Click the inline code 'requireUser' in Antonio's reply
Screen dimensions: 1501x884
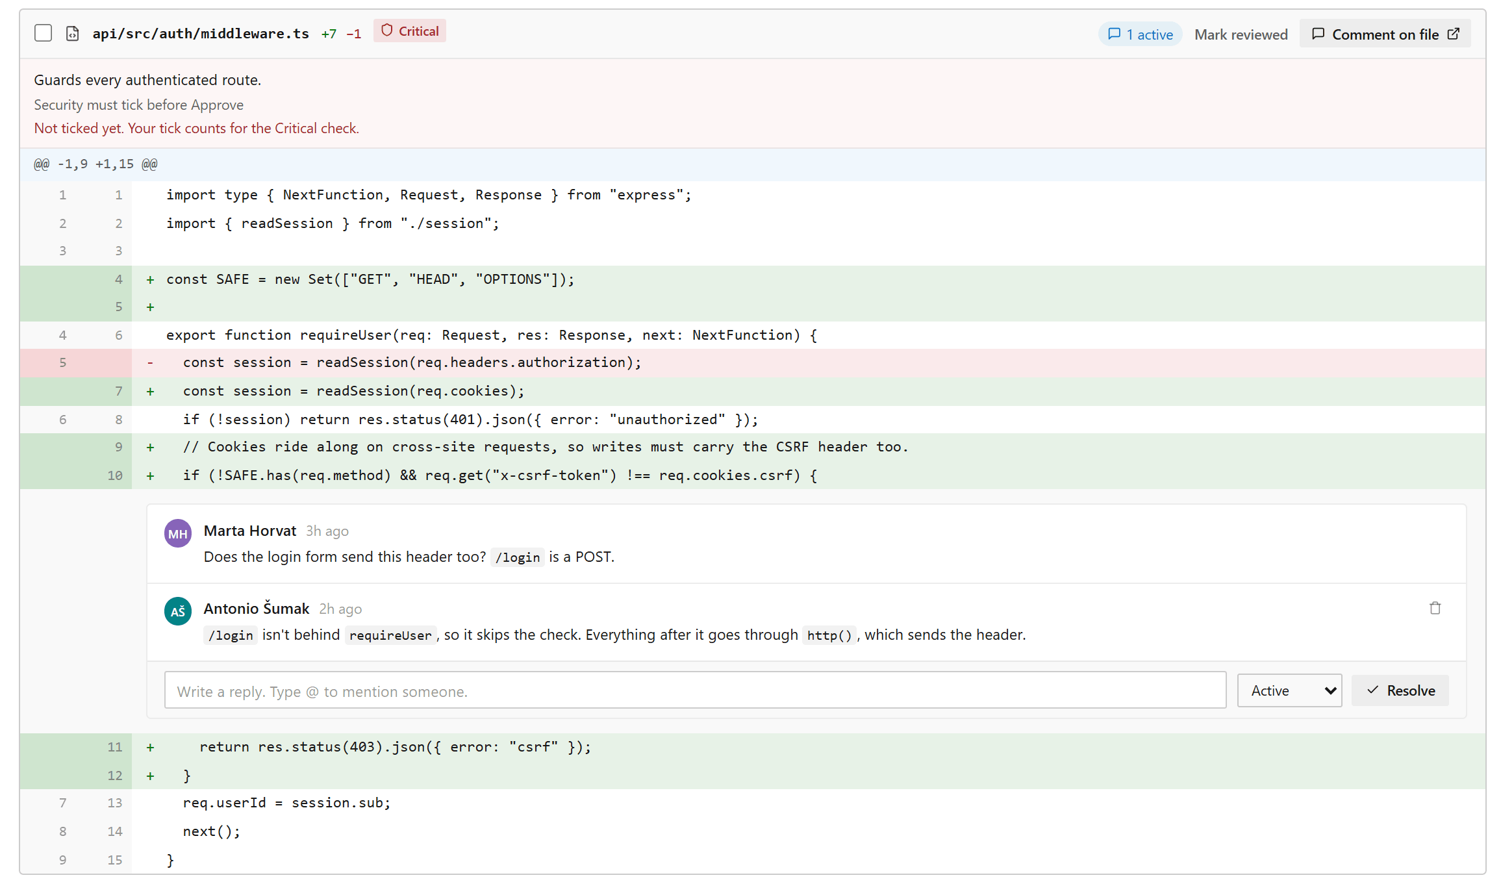[x=390, y=635]
